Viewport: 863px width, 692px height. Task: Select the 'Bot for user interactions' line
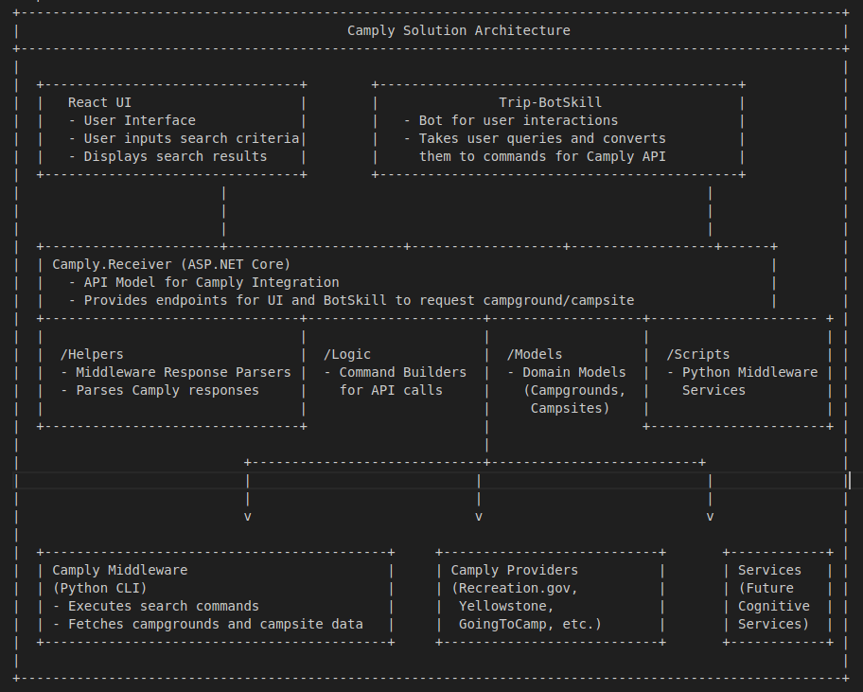click(x=519, y=120)
